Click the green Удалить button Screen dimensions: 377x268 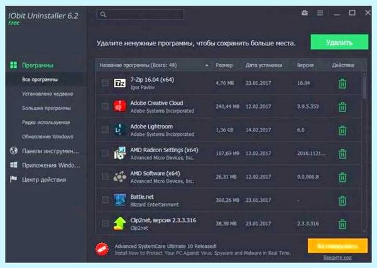tap(339, 42)
